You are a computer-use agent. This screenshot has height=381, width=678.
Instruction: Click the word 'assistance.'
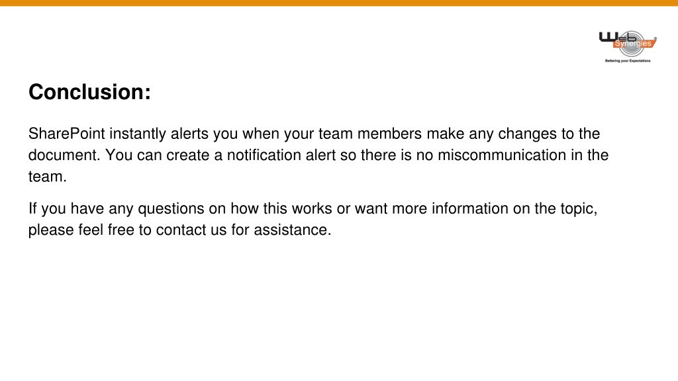(x=292, y=230)
